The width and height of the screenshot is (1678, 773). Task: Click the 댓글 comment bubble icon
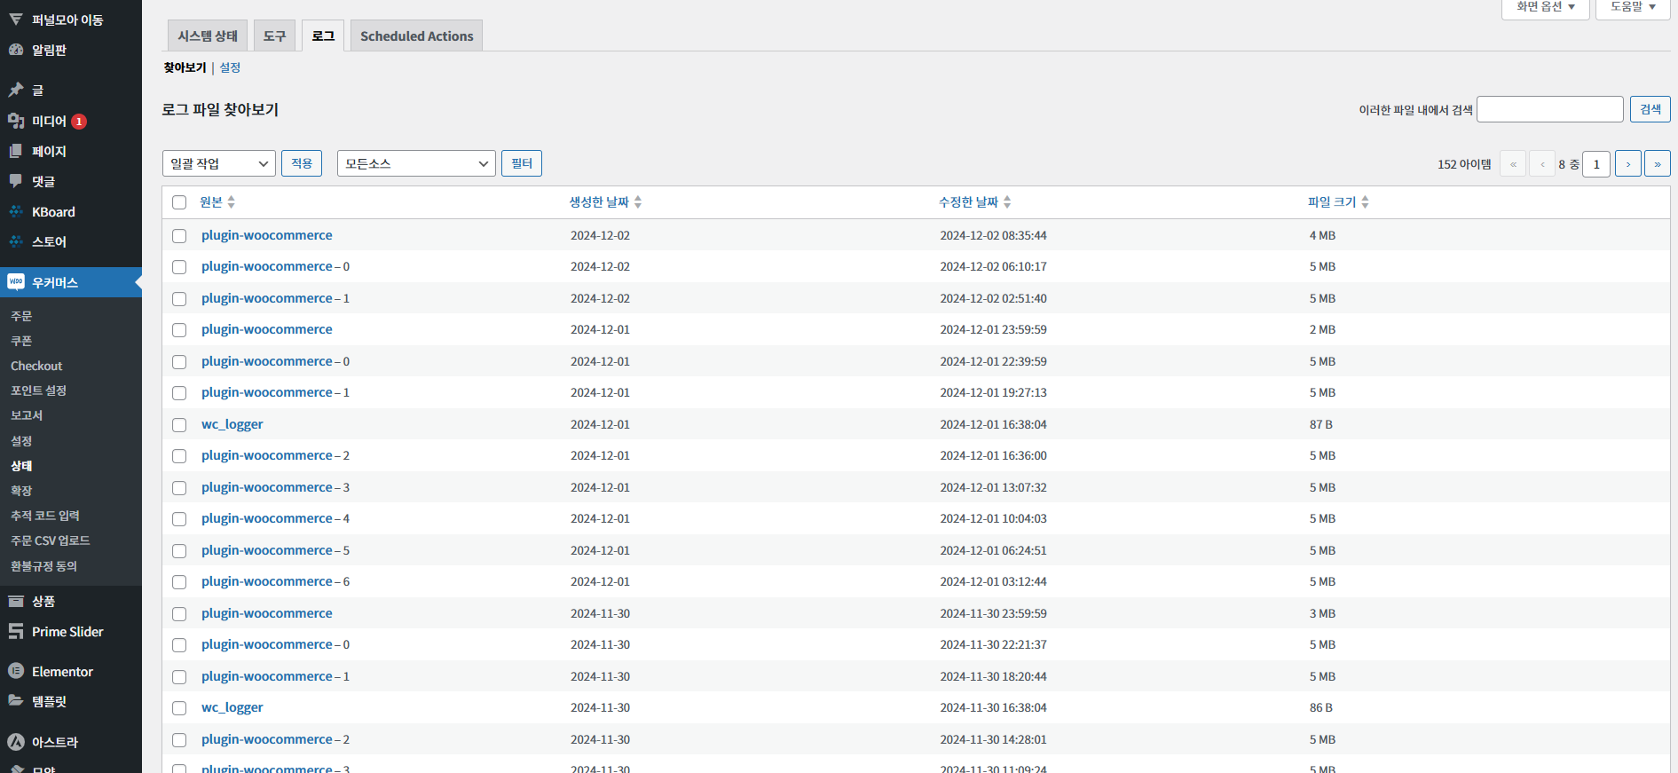(16, 181)
